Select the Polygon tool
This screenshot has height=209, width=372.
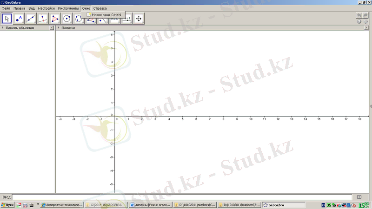tap(55, 19)
